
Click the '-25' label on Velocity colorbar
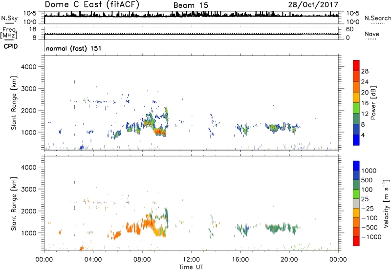369,208
